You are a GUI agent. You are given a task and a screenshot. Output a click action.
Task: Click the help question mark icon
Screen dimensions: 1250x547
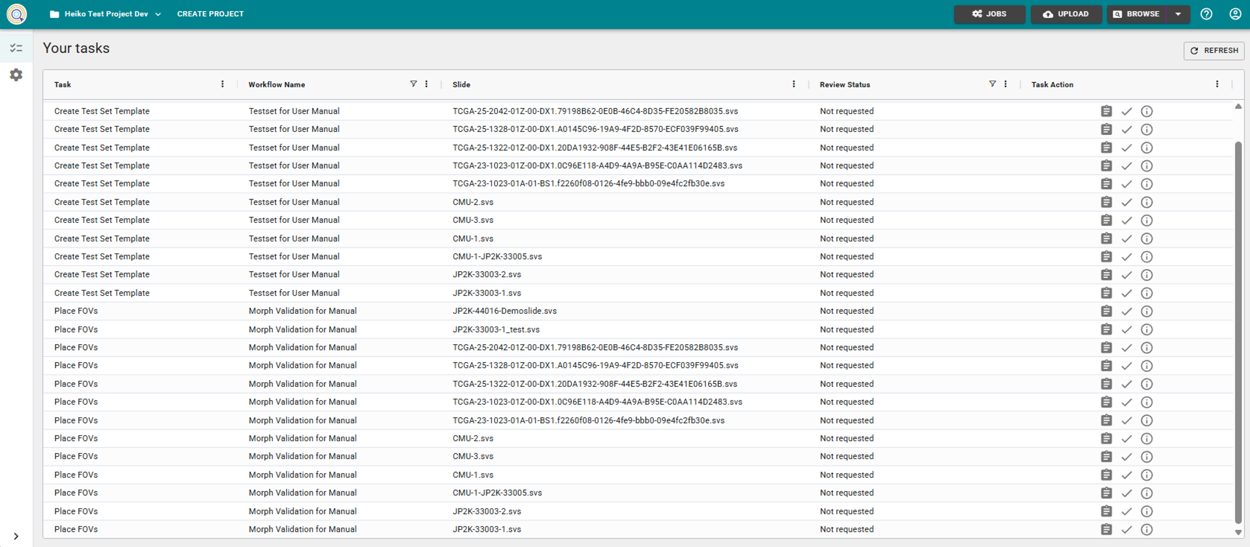(x=1206, y=14)
